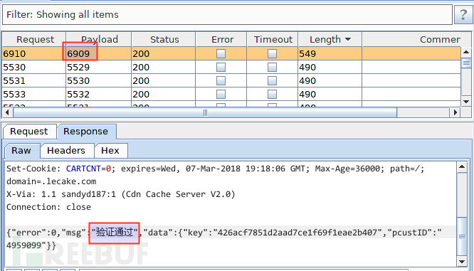This screenshot has width=474, height=271.
Task: Sort by the Payload column header
Action: [98, 39]
